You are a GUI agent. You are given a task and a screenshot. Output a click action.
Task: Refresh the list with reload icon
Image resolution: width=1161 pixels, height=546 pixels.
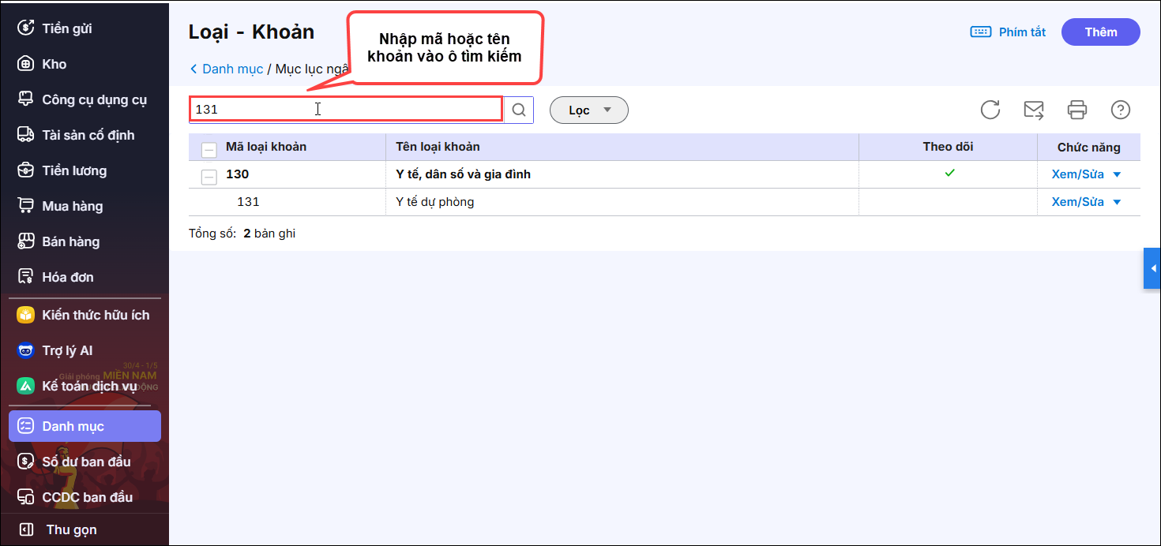pos(990,110)
